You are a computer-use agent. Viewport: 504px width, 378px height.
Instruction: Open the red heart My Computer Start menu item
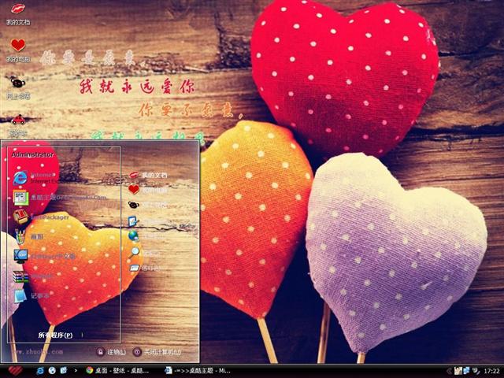pyautogui.click(x=148, y=190)
